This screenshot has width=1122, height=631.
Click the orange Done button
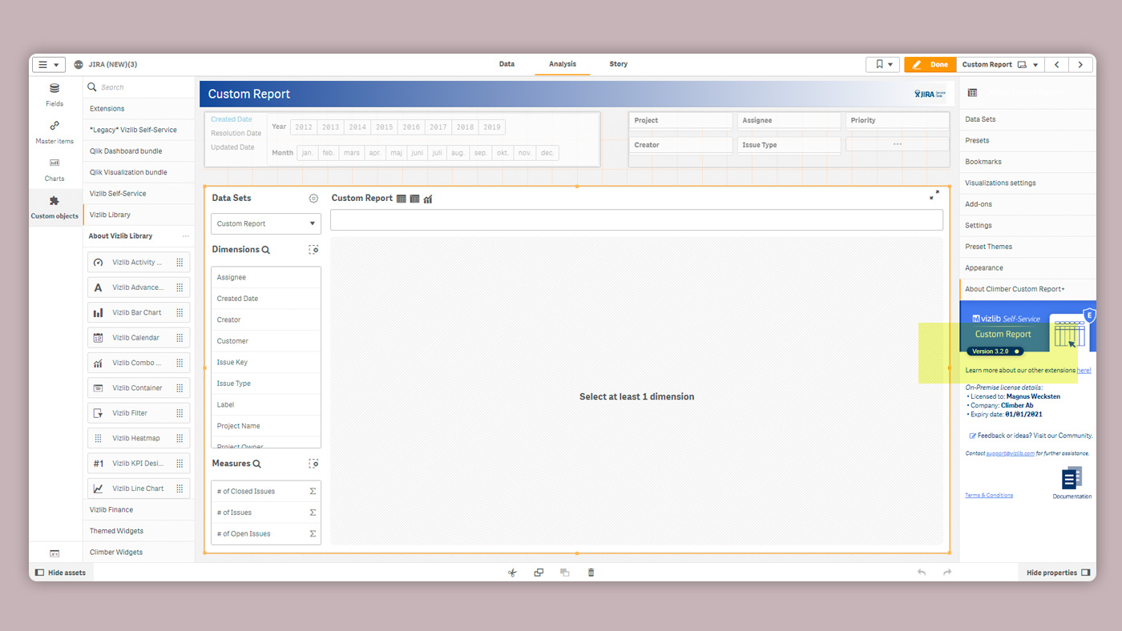click(x=930, y=65)
